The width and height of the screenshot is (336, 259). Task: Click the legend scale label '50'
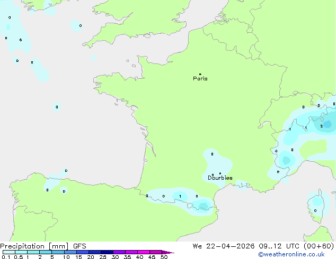[164, 257]
